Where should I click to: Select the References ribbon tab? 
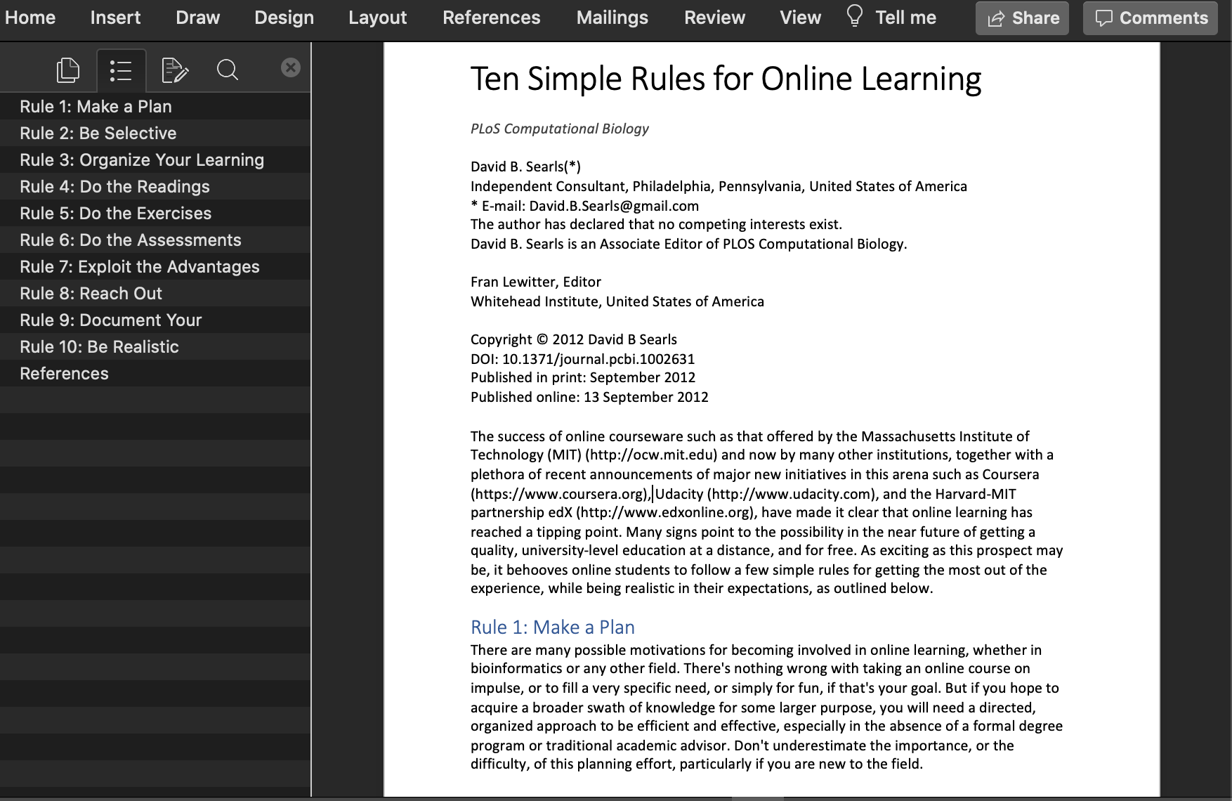491,18
